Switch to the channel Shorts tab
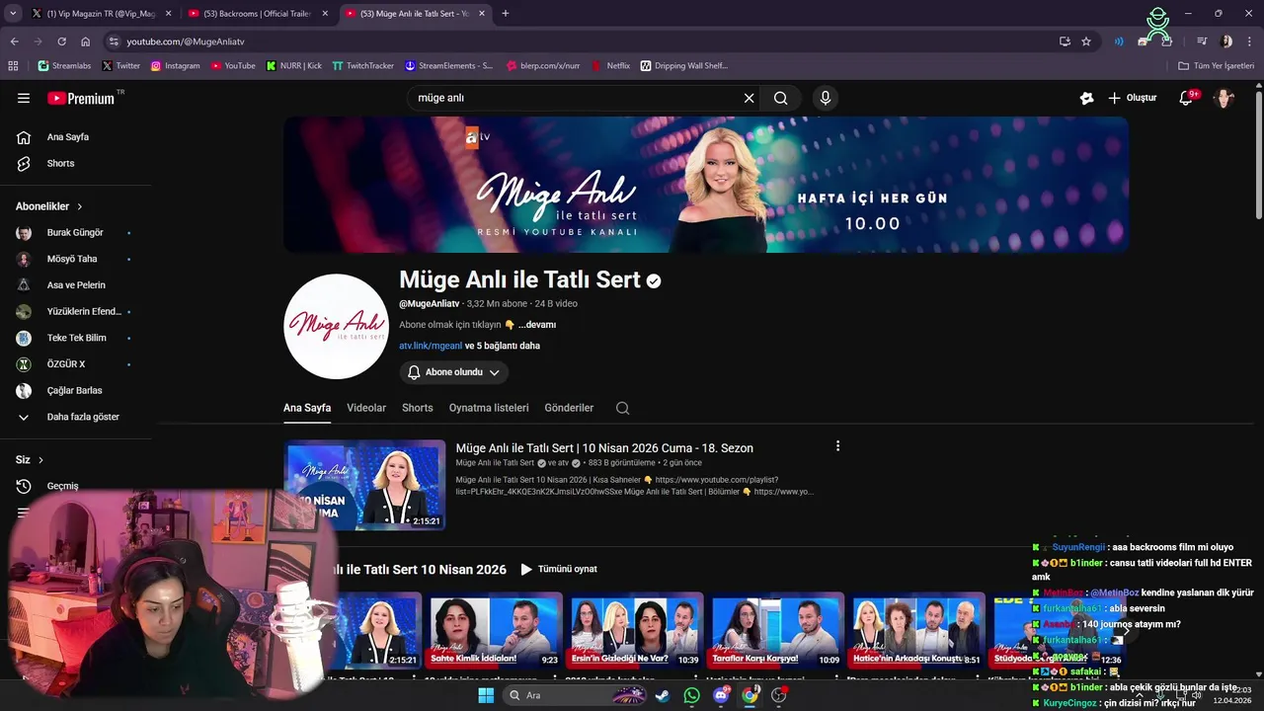Image resolution: width=1264 pixels, height=711 pixels. click(418, 408)
